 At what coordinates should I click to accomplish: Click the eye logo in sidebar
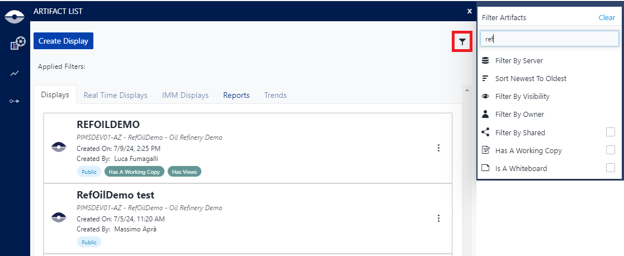(x=15, y=17)
